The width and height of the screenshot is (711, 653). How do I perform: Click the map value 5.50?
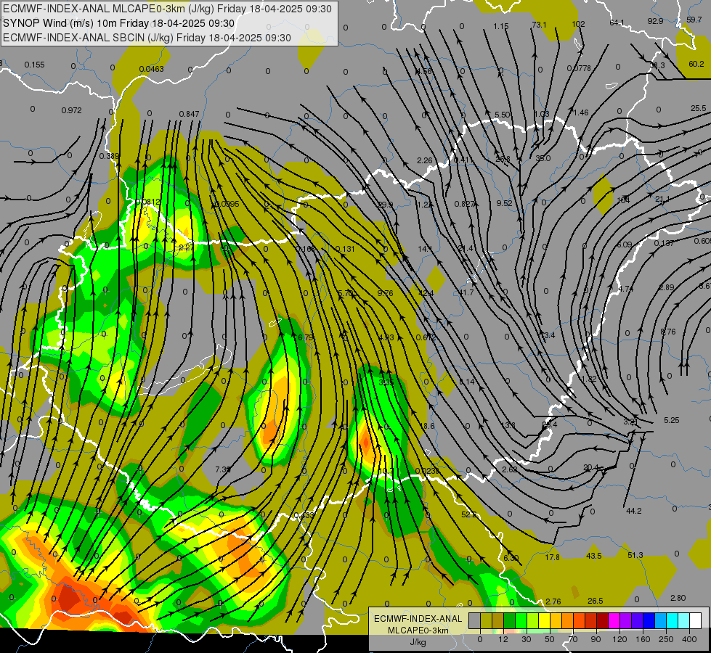click(503, 115)
